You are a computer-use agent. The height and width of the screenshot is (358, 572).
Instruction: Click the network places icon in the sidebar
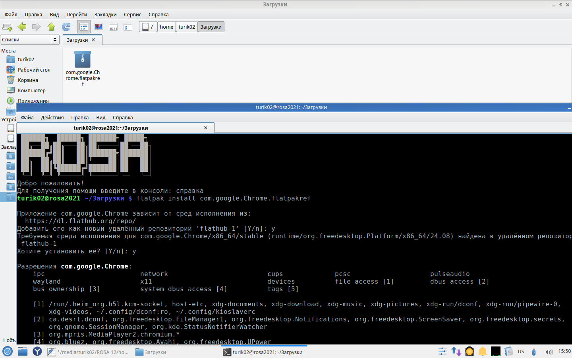tap(11, 111)
